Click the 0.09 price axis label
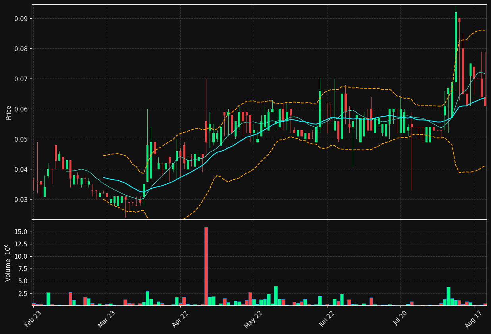This screenshot has height=334, width=491. [21, 19]
